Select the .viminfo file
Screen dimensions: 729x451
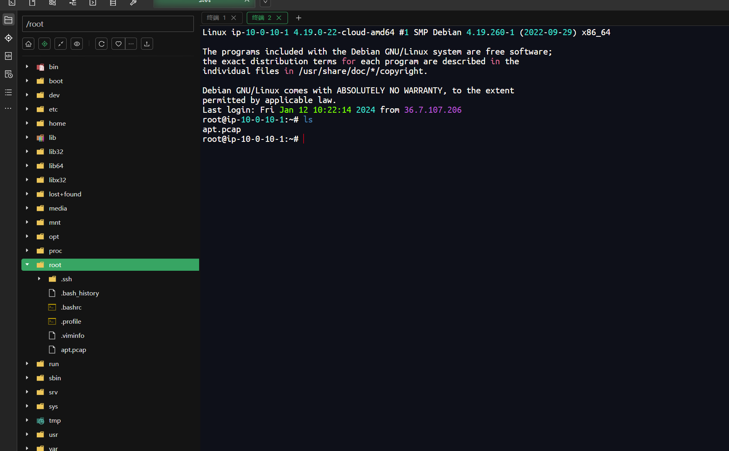click(110, 335)
